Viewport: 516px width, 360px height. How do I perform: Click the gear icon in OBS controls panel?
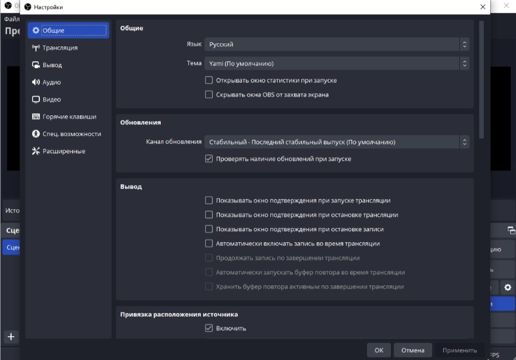pos(508,287)
